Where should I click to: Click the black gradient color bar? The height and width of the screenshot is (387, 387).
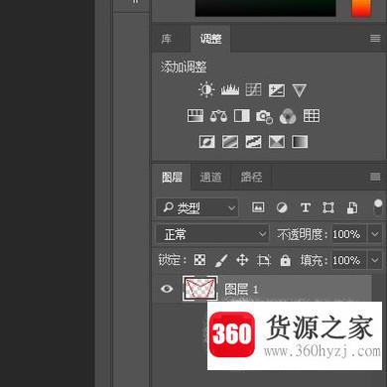pyautogui.click(x=265, y=7)
